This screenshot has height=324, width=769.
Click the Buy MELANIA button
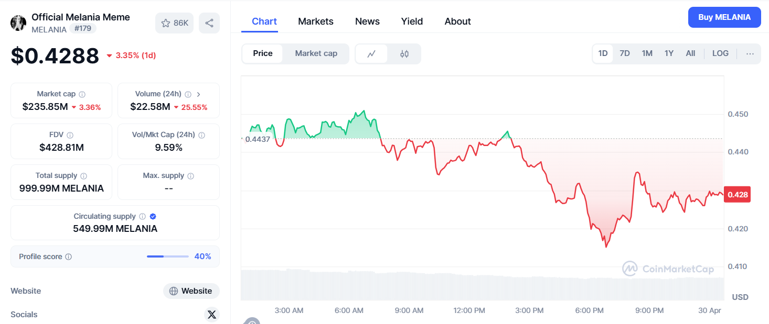click(724, 17)
